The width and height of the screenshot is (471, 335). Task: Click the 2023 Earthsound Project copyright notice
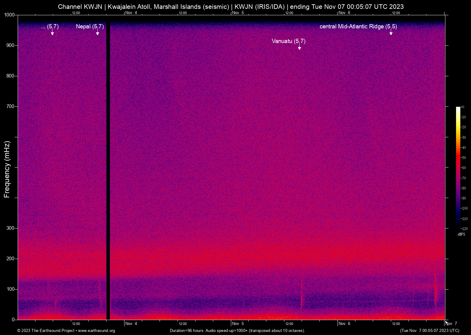point(46,331)
